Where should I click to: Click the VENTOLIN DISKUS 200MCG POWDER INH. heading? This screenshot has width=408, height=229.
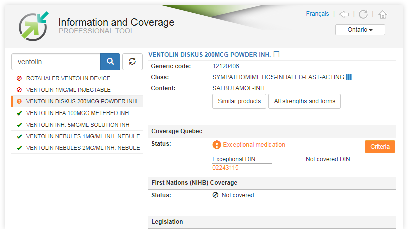(209, 55)
